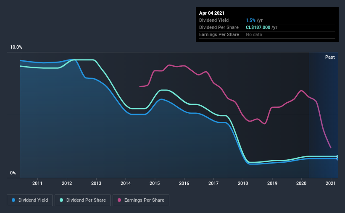Click the pink dot in Earnings Per Share legend
The height and width of the screenshot is (213, 345).
point(119,200)
